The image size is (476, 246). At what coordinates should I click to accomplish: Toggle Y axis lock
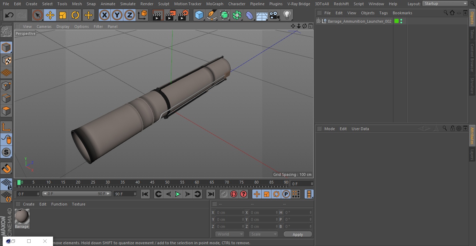[117, 15]
